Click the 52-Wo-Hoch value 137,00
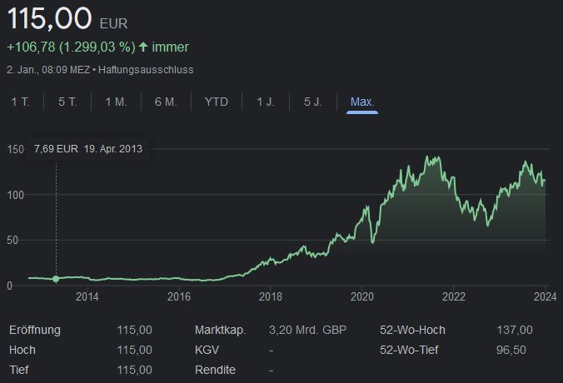563x383 pixels. 514,330
